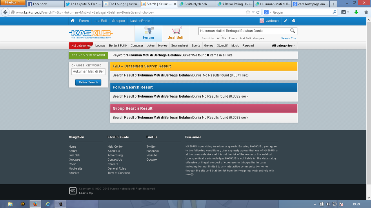Open Twitter link under Find Us
Viewport: 371px width, 208px height.
[151, 146]
